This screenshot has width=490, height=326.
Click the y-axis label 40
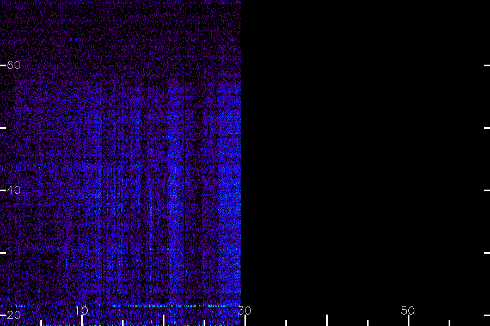coord(14,190)
